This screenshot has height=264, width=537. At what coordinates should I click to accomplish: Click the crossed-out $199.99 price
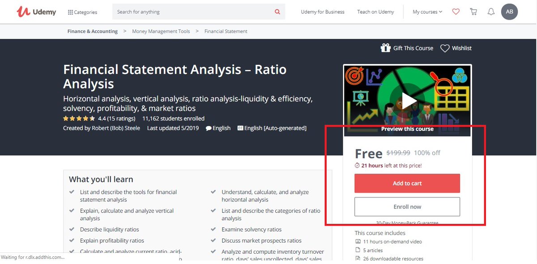tap(398, 153)
